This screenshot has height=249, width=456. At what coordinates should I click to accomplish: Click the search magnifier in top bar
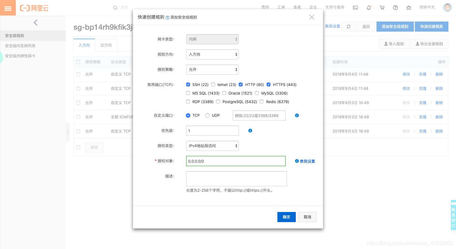[x=115, y=7]
